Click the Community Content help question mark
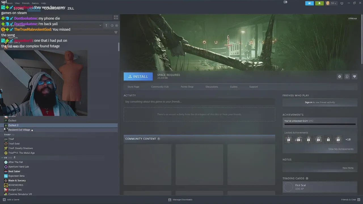Image resolution: width=363 pixels, height=204 pixels. click(159, 139)
